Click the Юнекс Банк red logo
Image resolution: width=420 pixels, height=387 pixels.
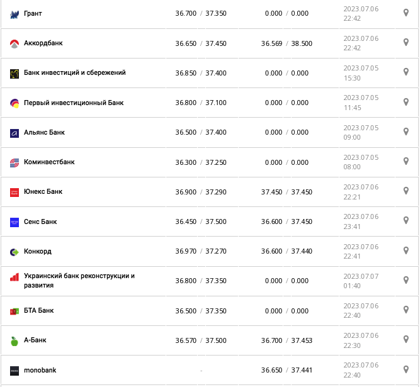[14, 193]
